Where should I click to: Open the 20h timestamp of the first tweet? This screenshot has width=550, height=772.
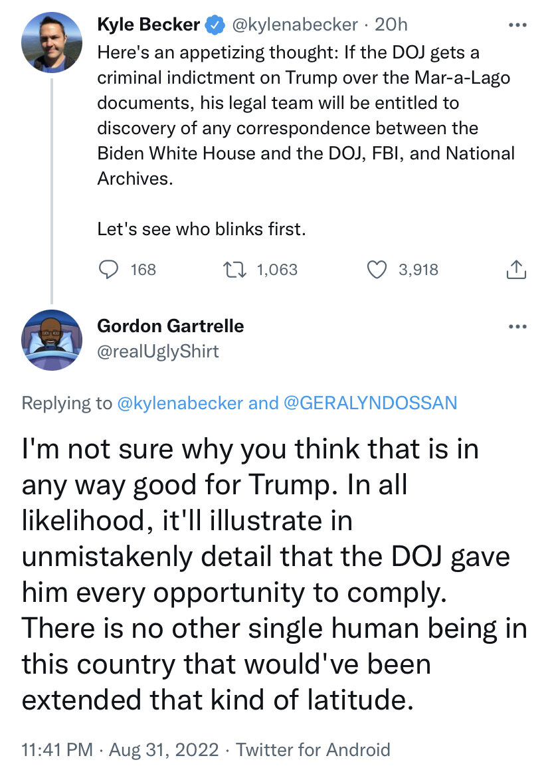click(391, 25)
